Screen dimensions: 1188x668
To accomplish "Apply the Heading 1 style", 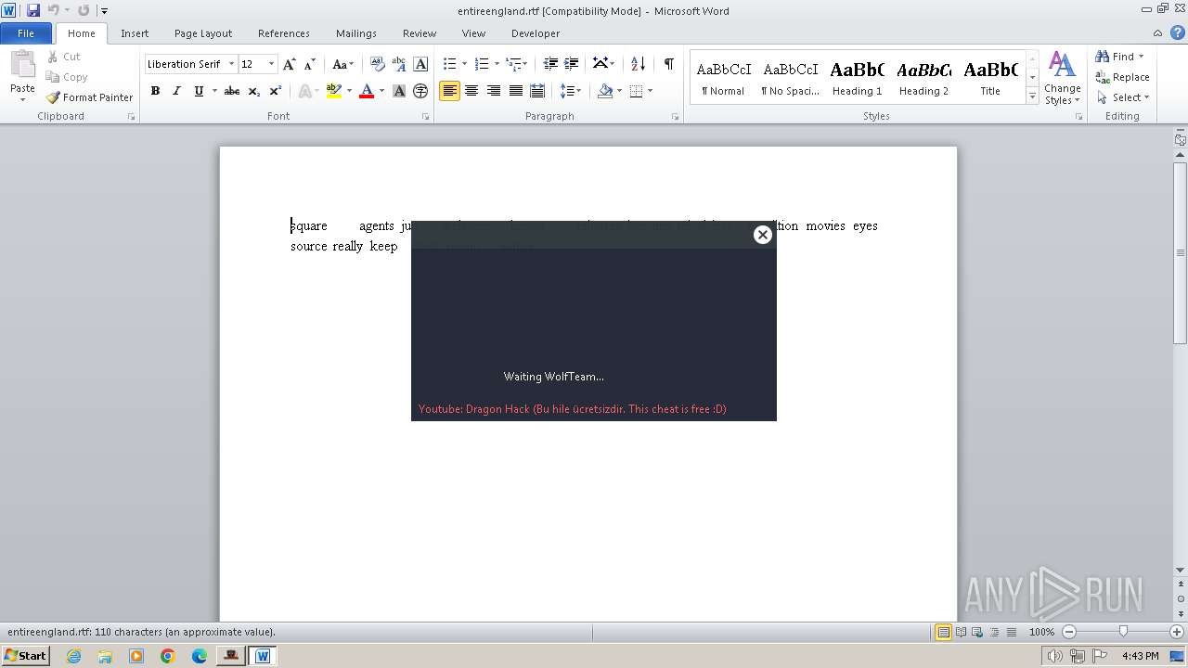I will click(857, 78).
